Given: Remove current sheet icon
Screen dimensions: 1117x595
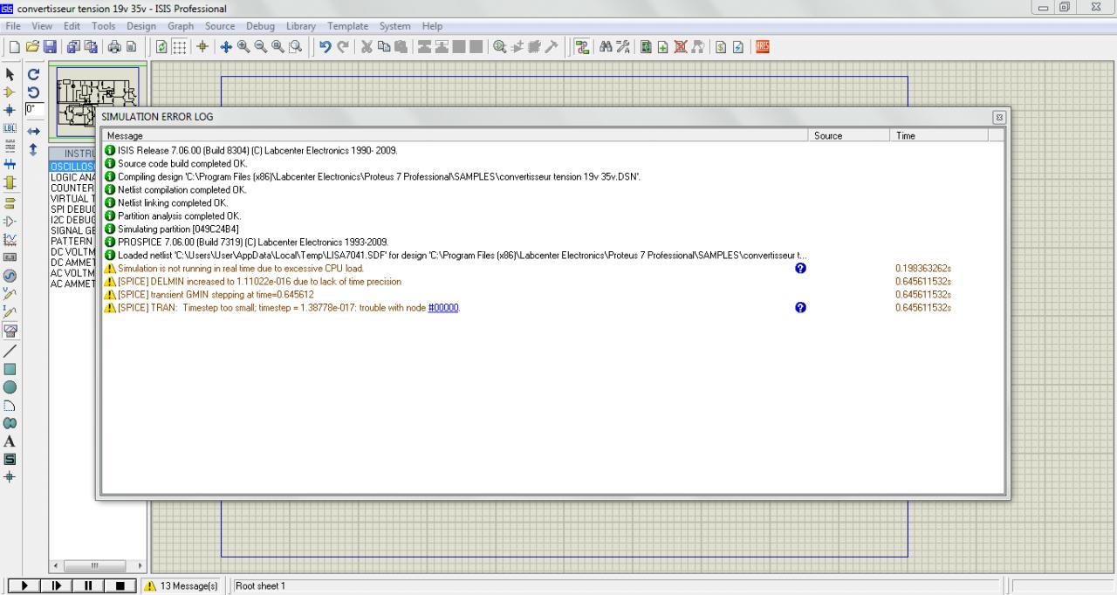Looking at the screenshot, I should click(680, 46).
